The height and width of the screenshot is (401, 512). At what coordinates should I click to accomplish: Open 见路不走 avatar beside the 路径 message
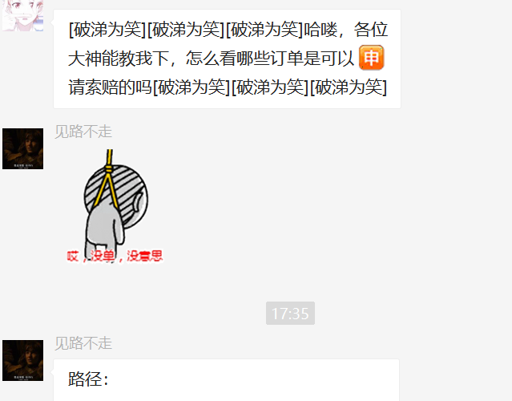pyautogui.click(x=23, y=360)
